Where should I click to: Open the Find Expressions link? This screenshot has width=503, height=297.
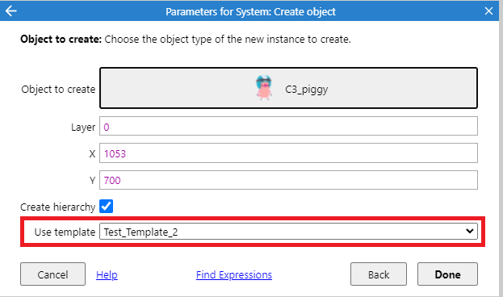click(x=234, y=275)
